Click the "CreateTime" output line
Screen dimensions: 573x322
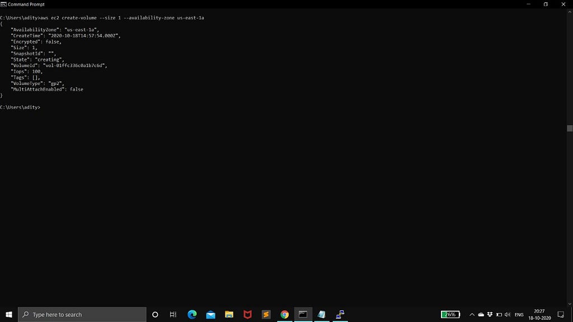pyautogui.click(x=65, y=36)
